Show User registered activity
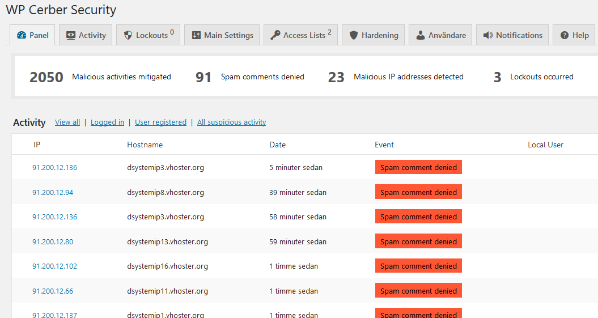The width and height of the screenshot is (598, 318). coord(160,122)
